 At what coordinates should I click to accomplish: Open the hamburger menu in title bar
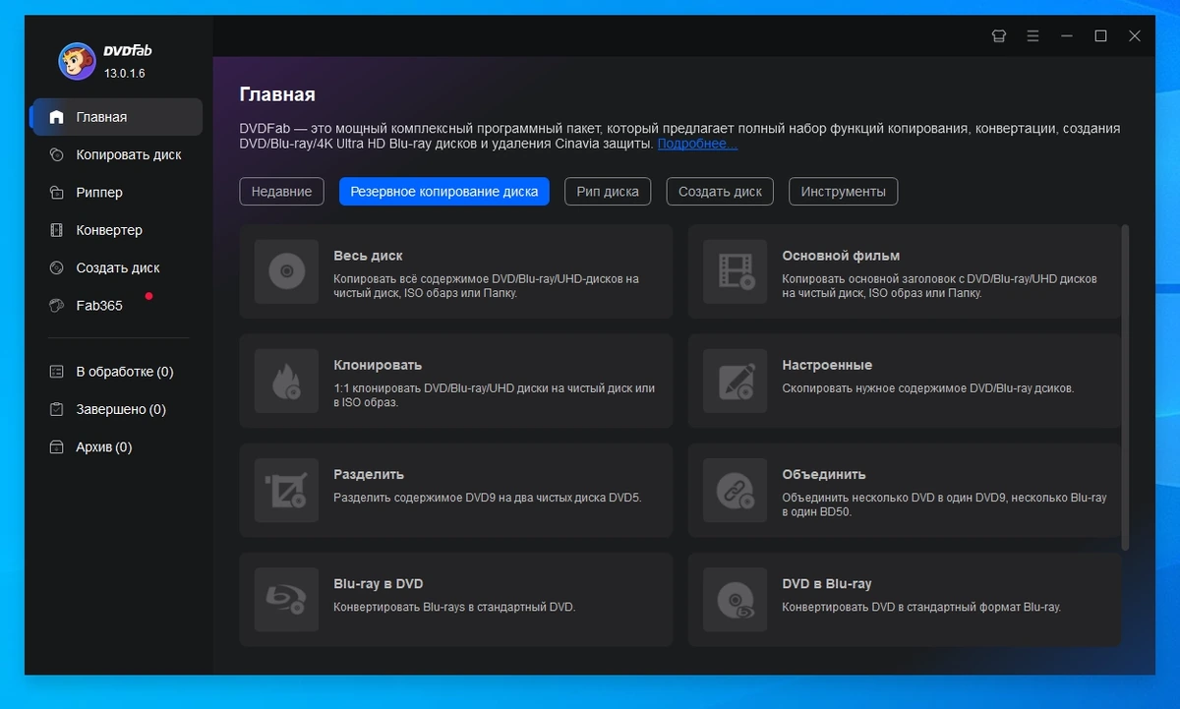click(1032, 36)
